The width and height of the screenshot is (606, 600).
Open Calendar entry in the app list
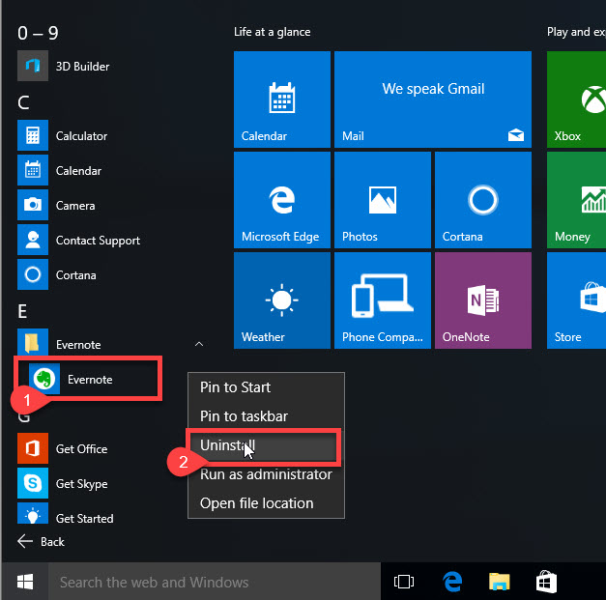[x=60, y=170]
